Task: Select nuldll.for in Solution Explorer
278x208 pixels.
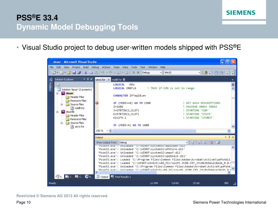Action: coord(77,108)
